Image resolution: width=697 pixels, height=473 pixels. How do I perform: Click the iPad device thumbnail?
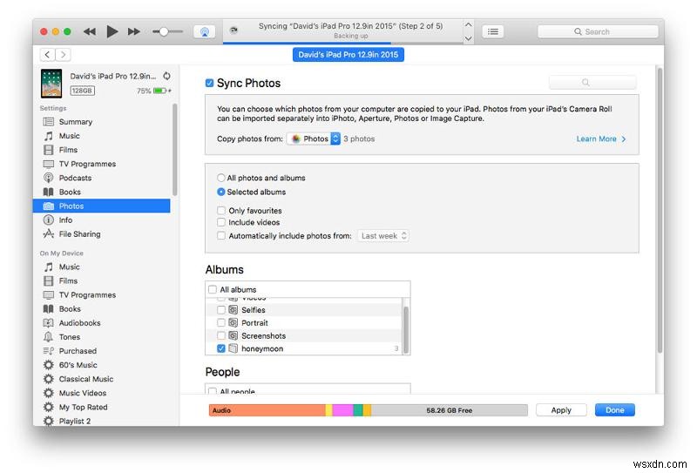point(51,83)
